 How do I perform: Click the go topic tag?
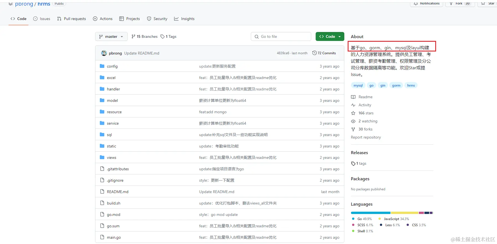[x=371, y=85]
